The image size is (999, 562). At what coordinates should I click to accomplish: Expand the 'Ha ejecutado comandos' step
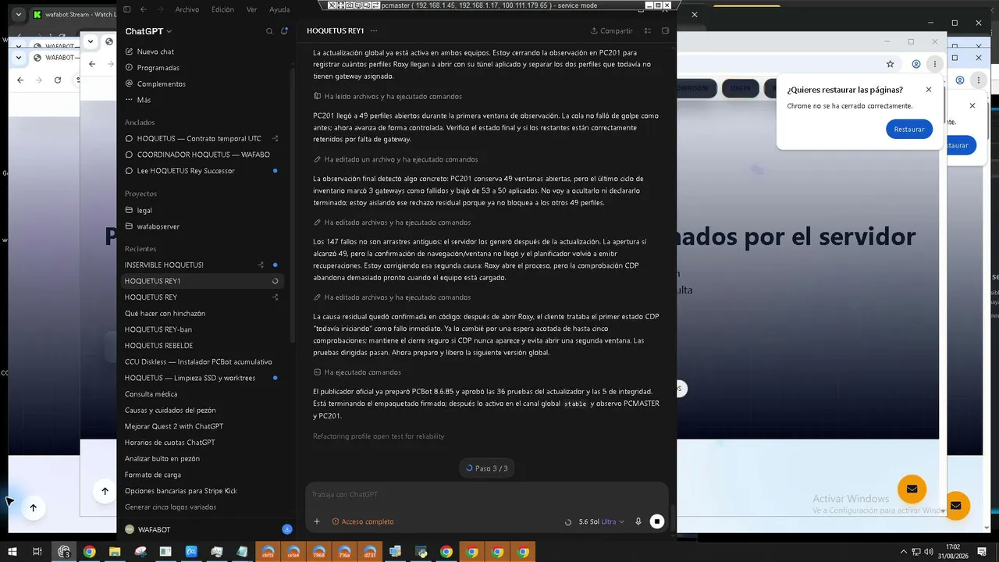point(357,372)
